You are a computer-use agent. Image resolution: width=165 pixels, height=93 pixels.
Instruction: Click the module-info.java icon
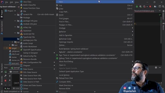(x=21, y=24)
